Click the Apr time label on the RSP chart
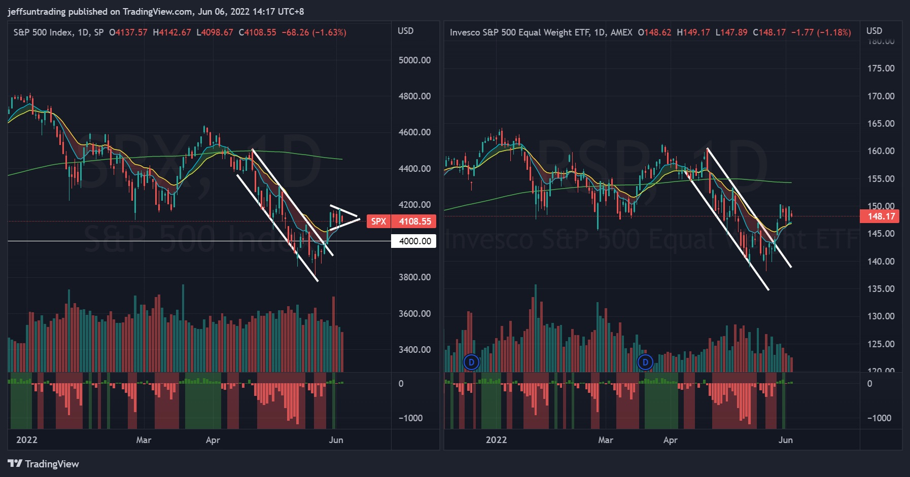Screen dimensions: 910x477 (671, 440)
